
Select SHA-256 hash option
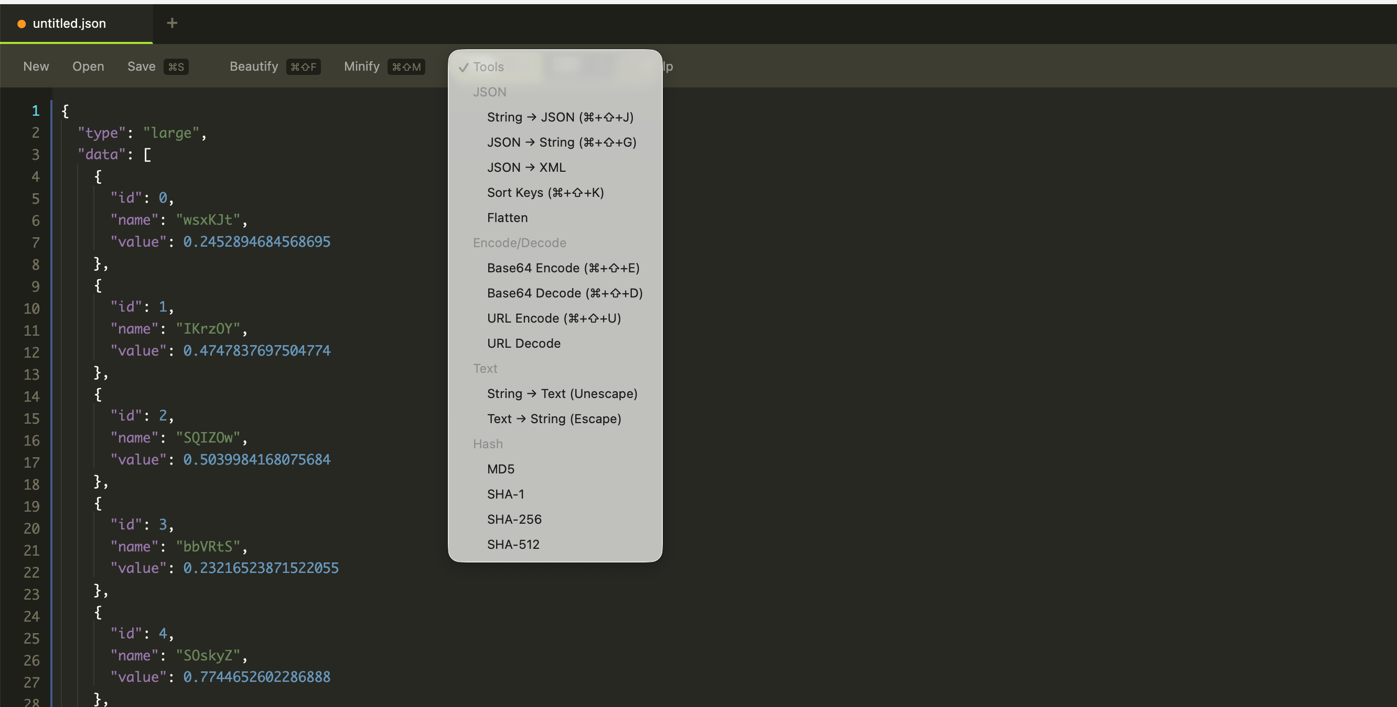click(513, 519)
